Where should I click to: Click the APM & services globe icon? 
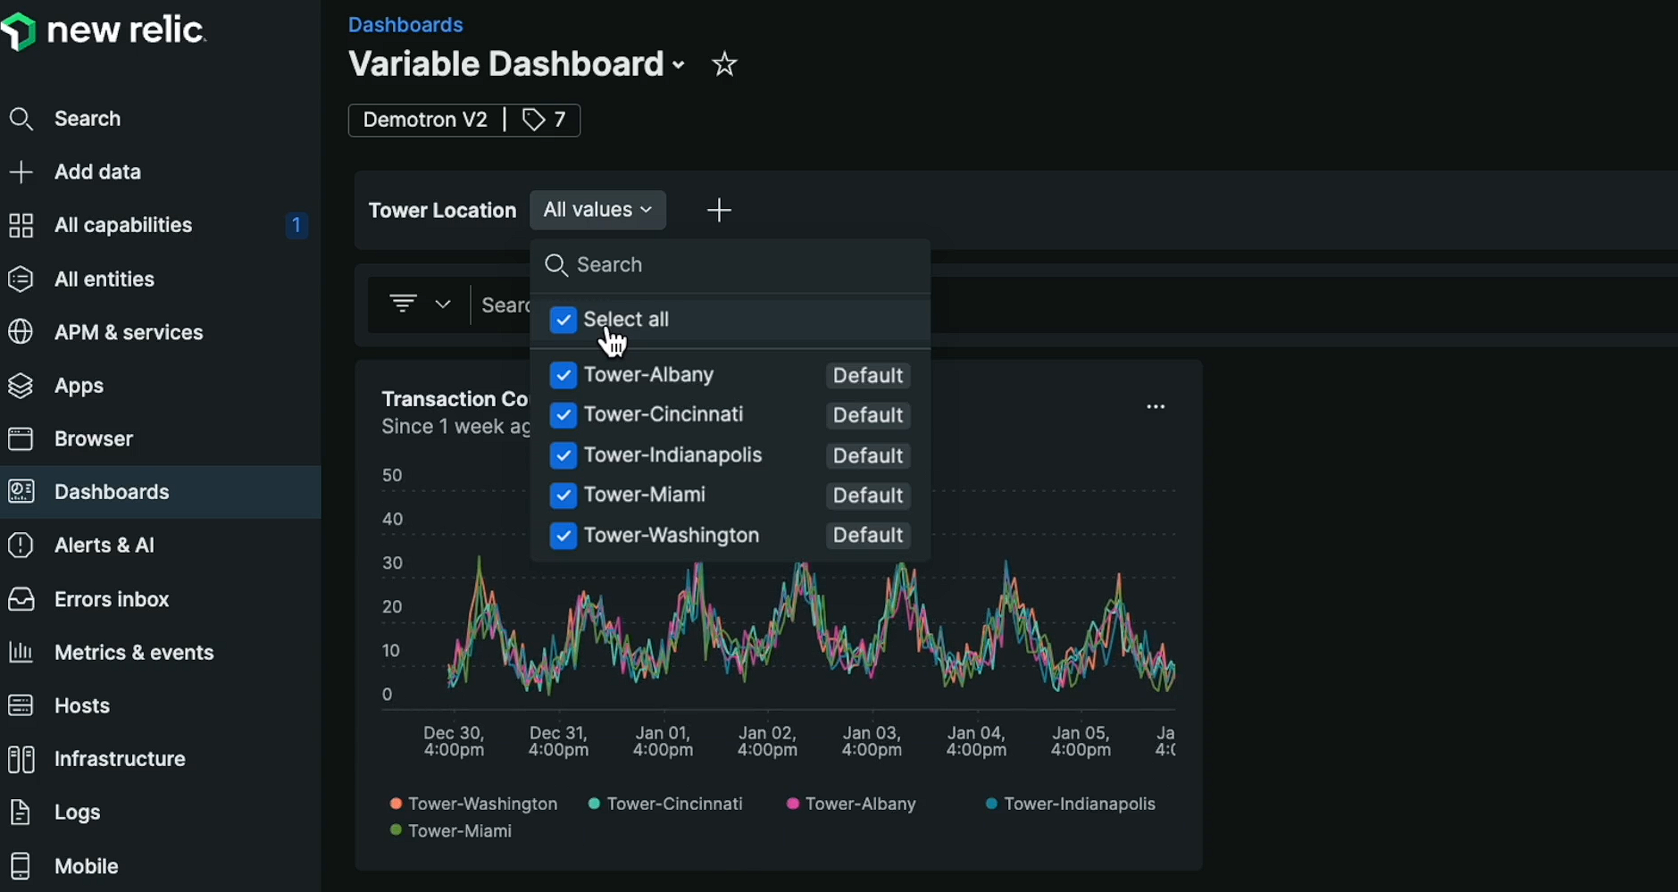point(21,332)
